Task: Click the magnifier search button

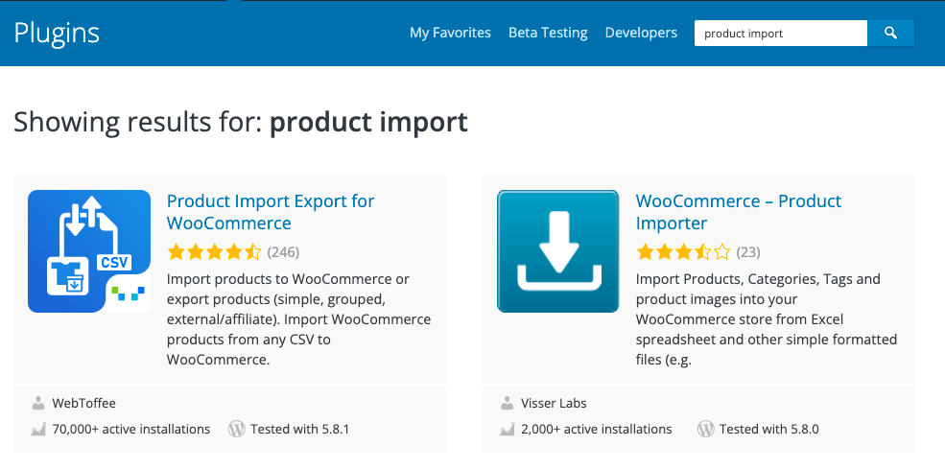Action: coord(890,34)
